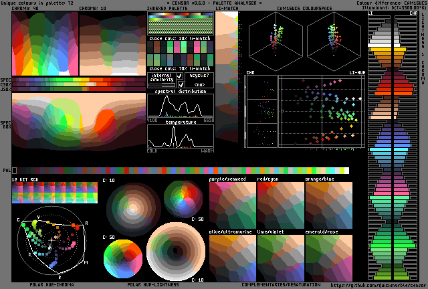
Task: Click the CS0% spectrum strip
Action: click(79, 84)
